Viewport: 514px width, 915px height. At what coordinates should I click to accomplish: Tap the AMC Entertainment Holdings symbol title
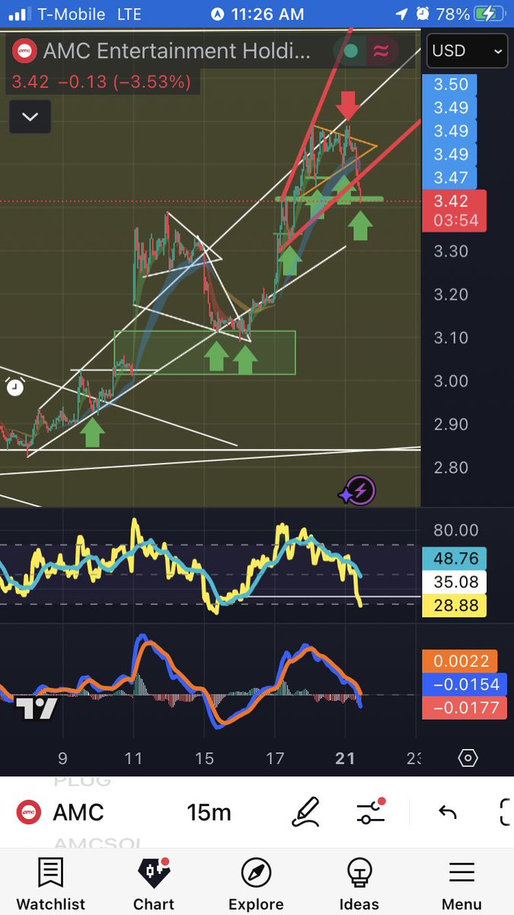[177, 51]
